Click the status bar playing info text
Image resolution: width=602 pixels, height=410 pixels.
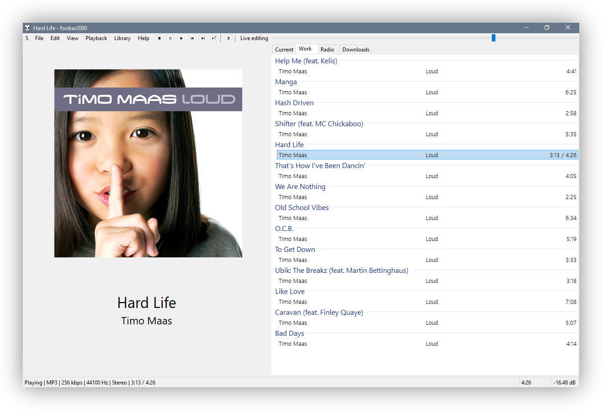(90, 383)
